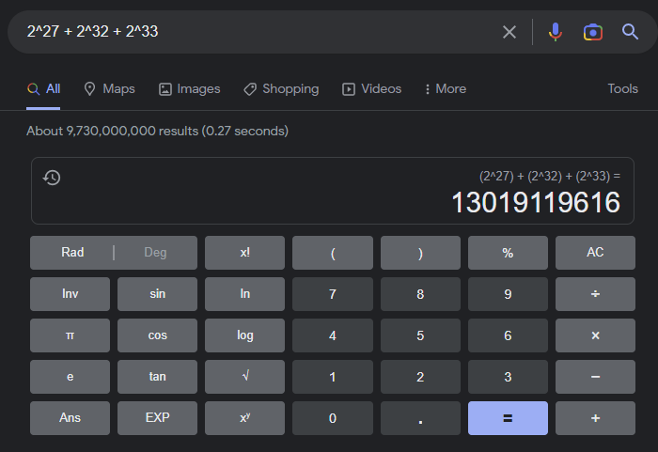Click the result 13019119616 display

536,202
